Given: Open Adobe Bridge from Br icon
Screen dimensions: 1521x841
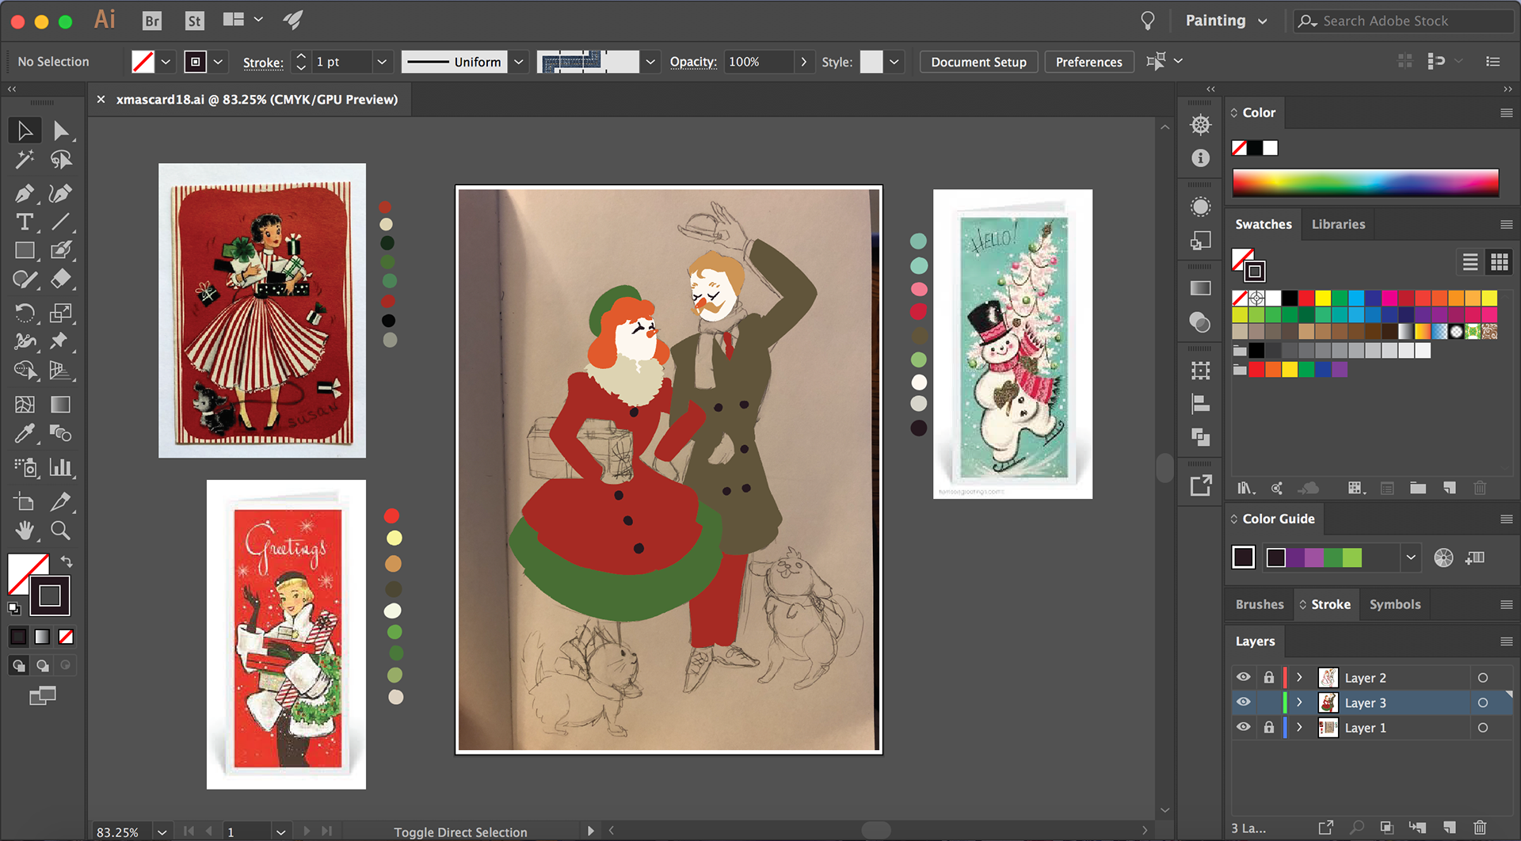Looking at the screenshot, I should coord(152,21).
